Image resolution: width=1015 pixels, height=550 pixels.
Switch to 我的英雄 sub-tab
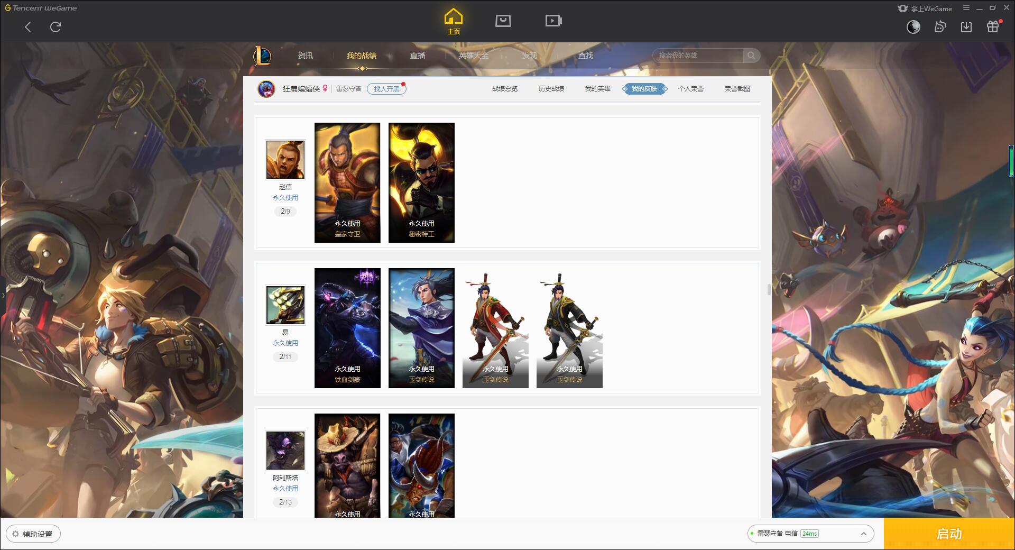coord(598,89)
